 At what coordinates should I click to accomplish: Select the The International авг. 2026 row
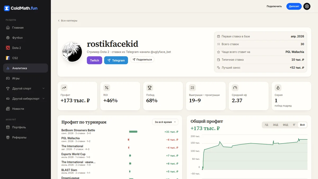click(x=120, y=147)
